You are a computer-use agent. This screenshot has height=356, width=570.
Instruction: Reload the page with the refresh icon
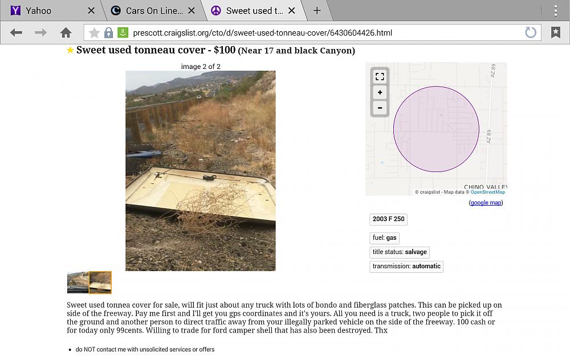[531, 32]
